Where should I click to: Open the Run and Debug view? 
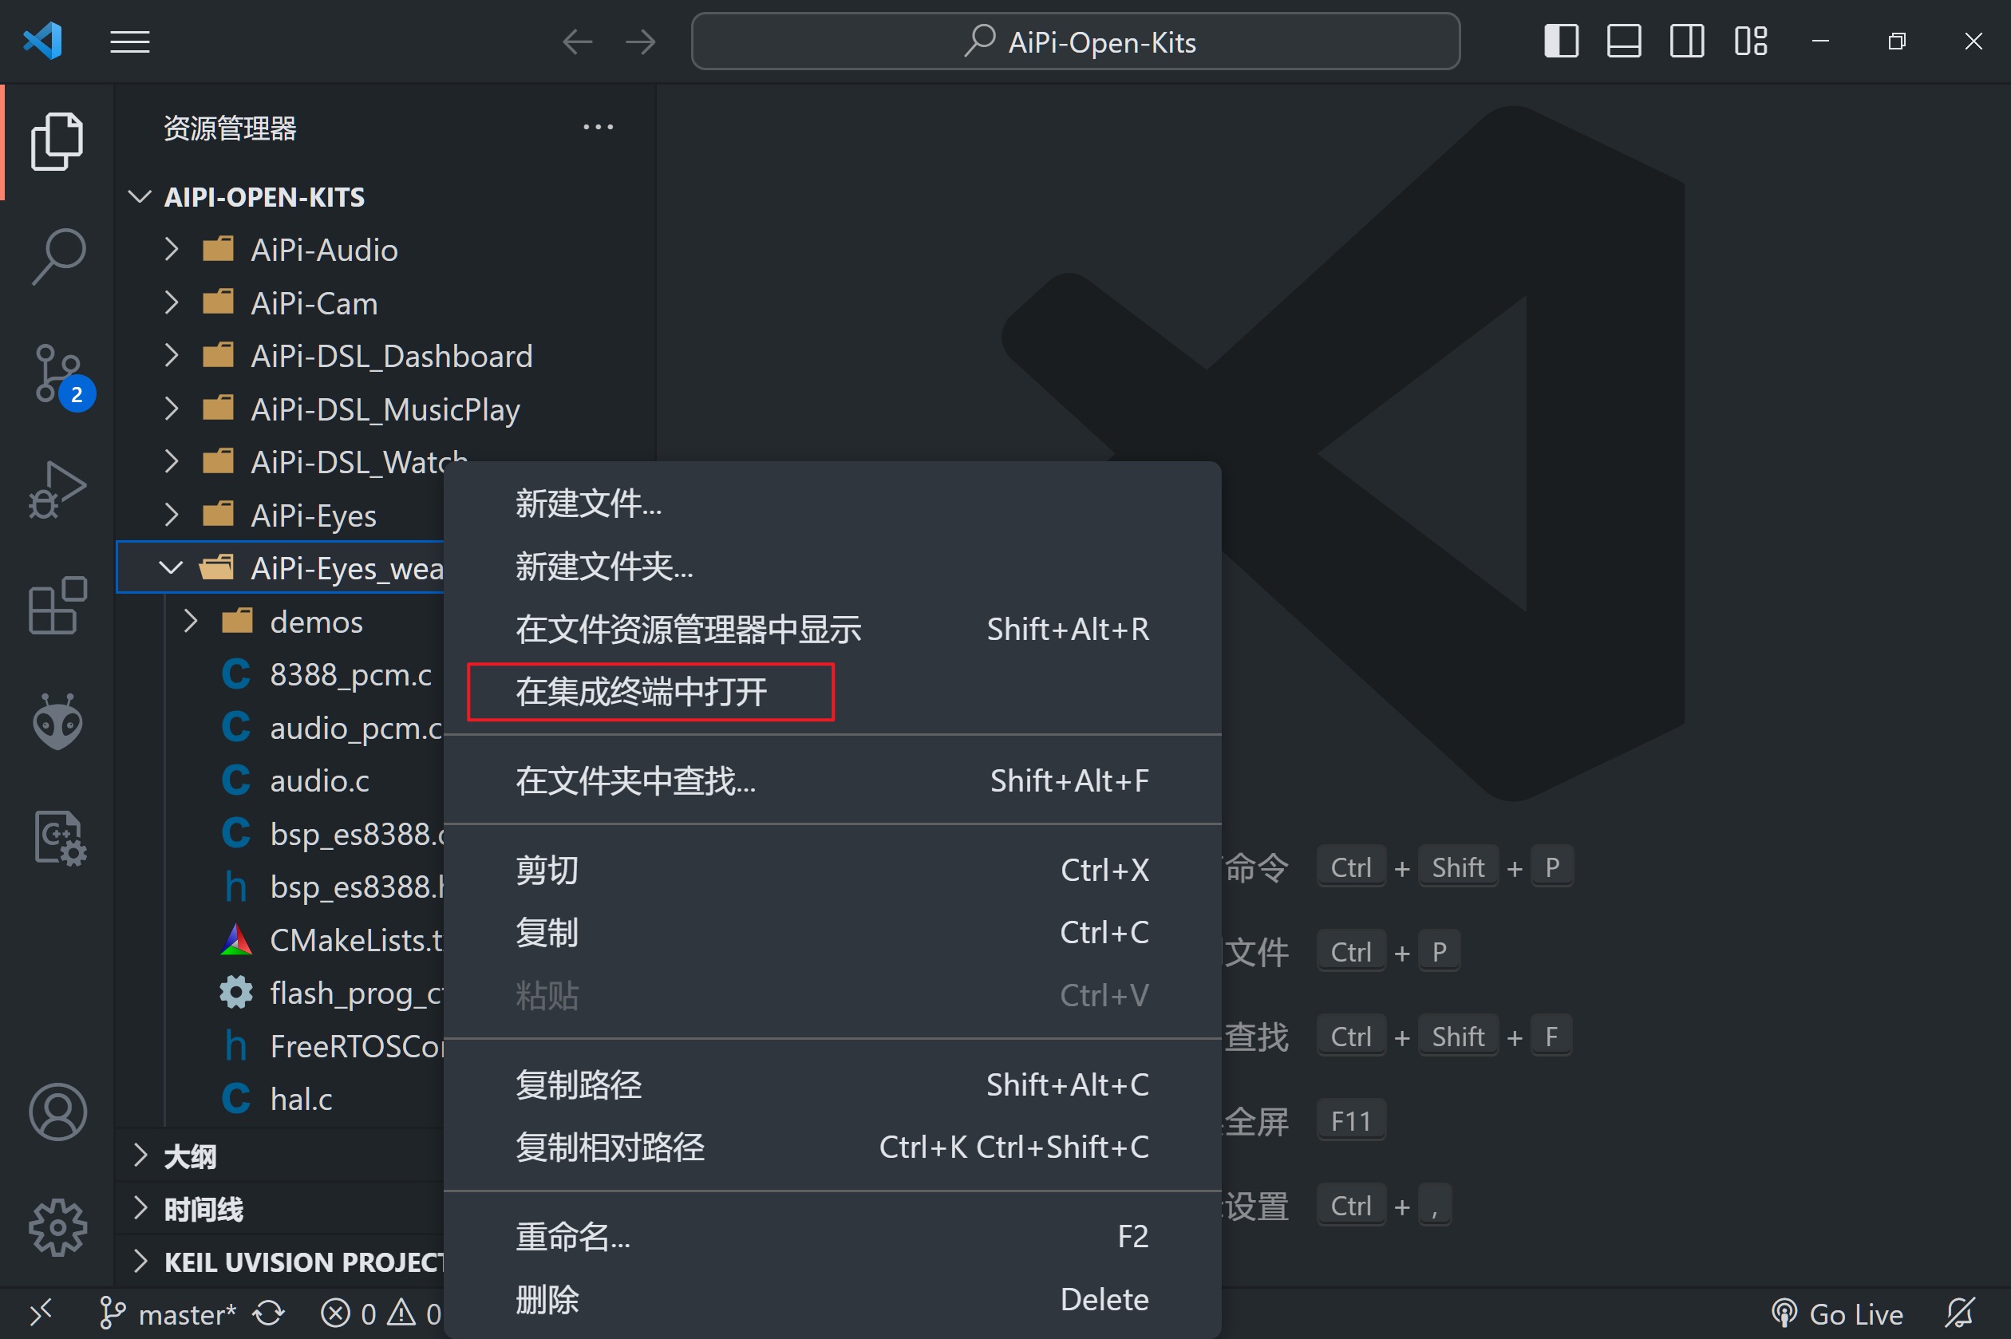click(x=57, y=489)
